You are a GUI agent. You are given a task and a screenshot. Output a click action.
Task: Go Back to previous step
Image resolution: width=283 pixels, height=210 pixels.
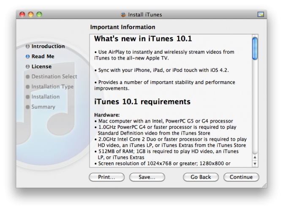point(201,177)
